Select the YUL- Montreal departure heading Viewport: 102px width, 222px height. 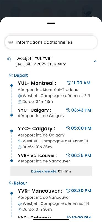click(x=37, y=83)
